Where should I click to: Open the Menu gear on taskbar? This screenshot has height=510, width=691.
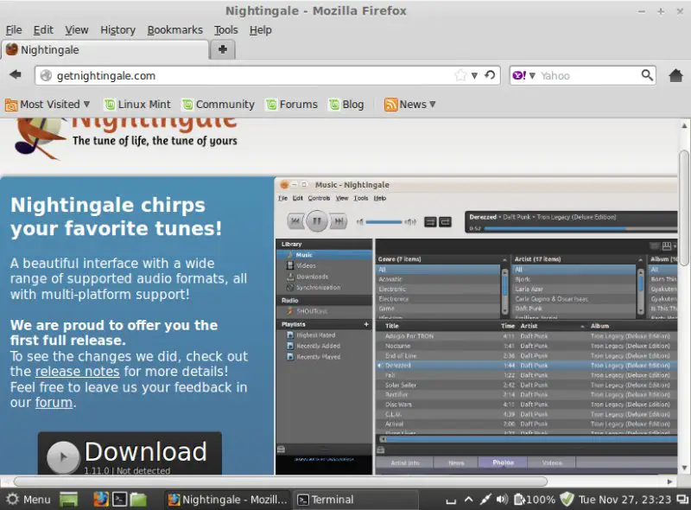(x=29, y=500)
